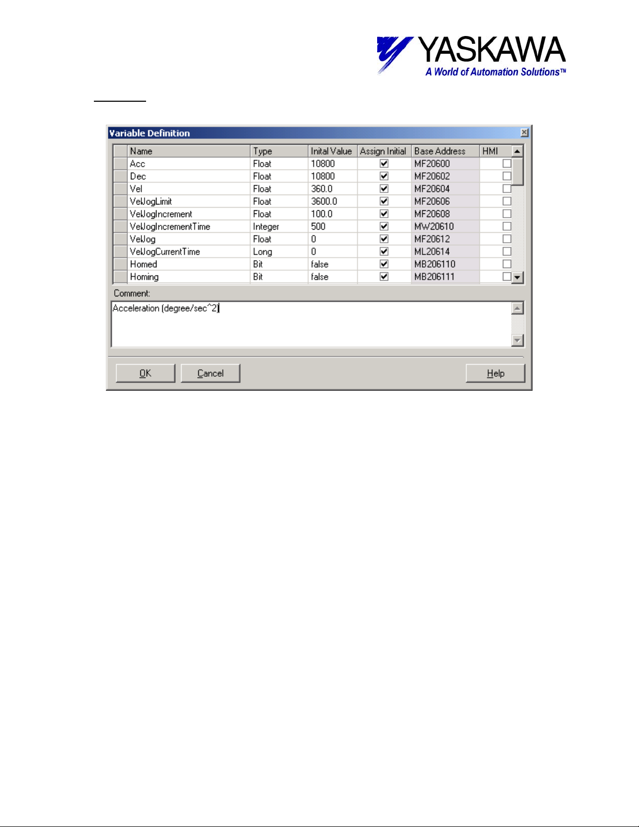Toggle Assign Initial for VelJogLimit
The image size is (639, 827).
tap(384, 201)
